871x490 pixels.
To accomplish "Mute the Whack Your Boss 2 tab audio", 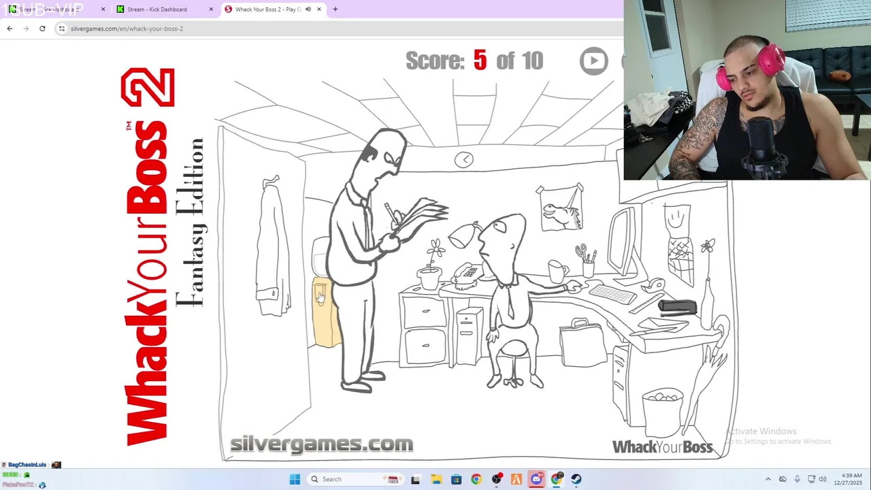I will pos(308,10).
